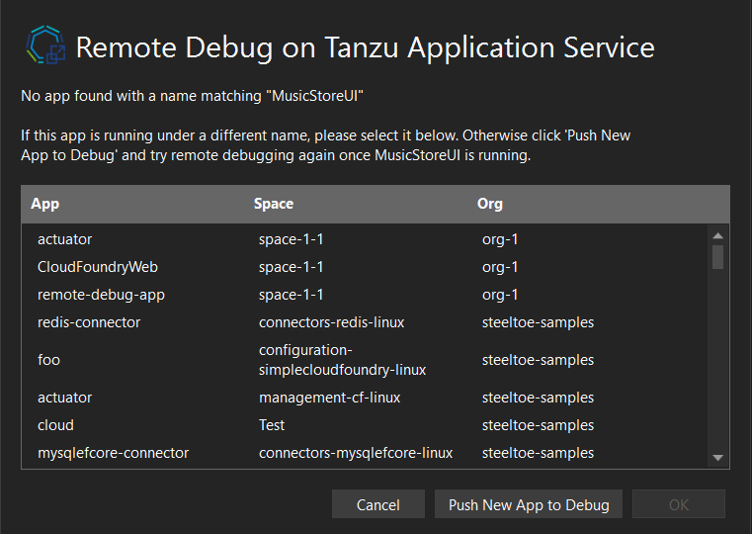Select the actuator app in management-cf-linux
Viewport: 752px width, 534px height.
coord(65,398)
